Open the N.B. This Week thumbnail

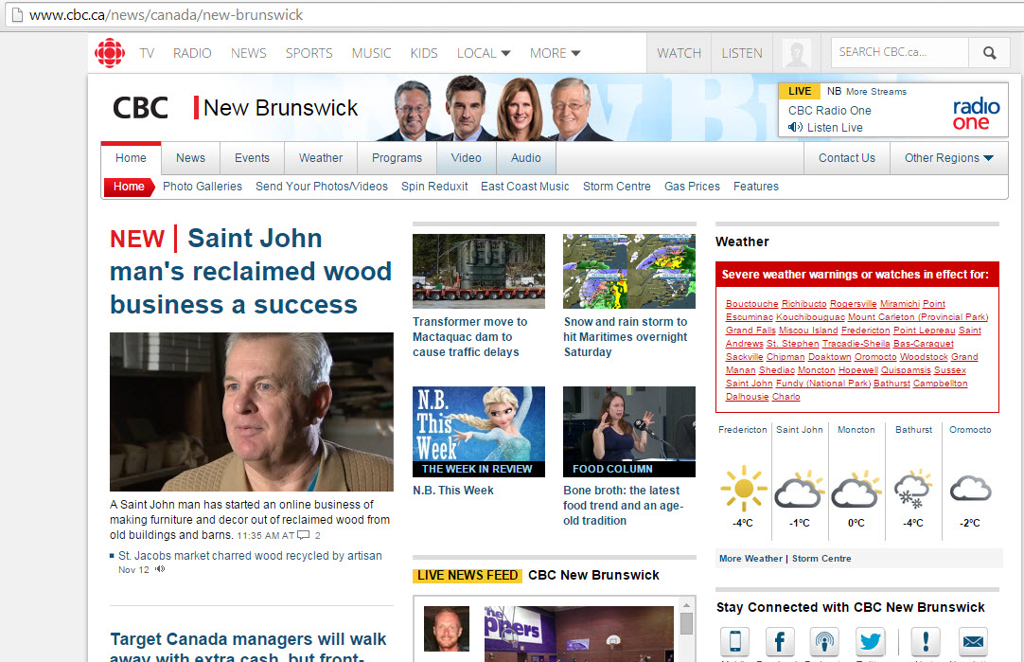click(479, 431)
